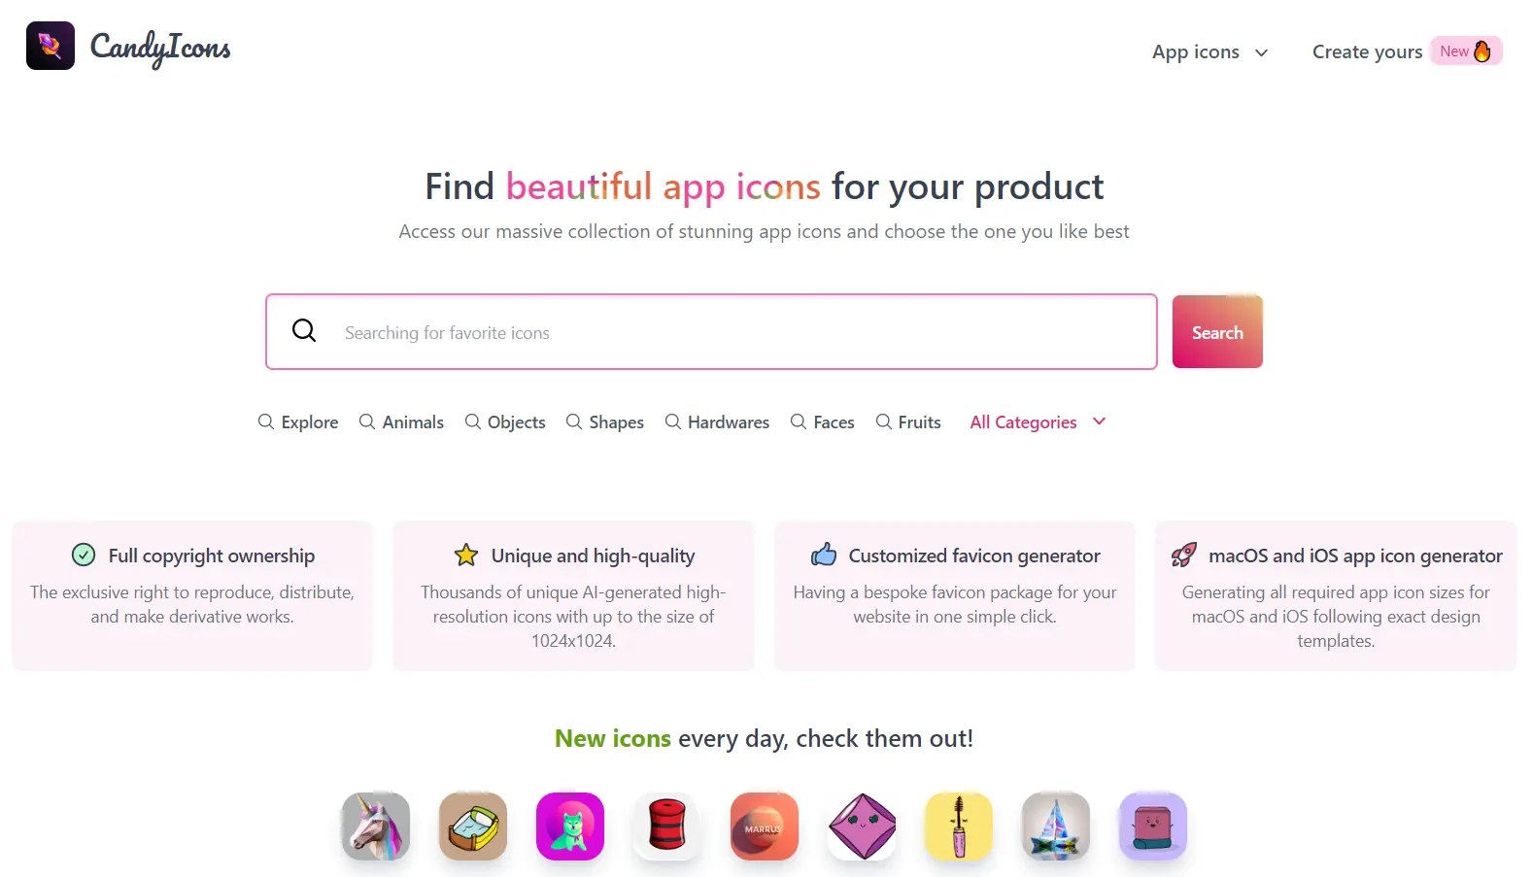This screenshot has width=1532, height=877.
Task: Click the green checkmark copyright ownership icon
Action: 83,555
